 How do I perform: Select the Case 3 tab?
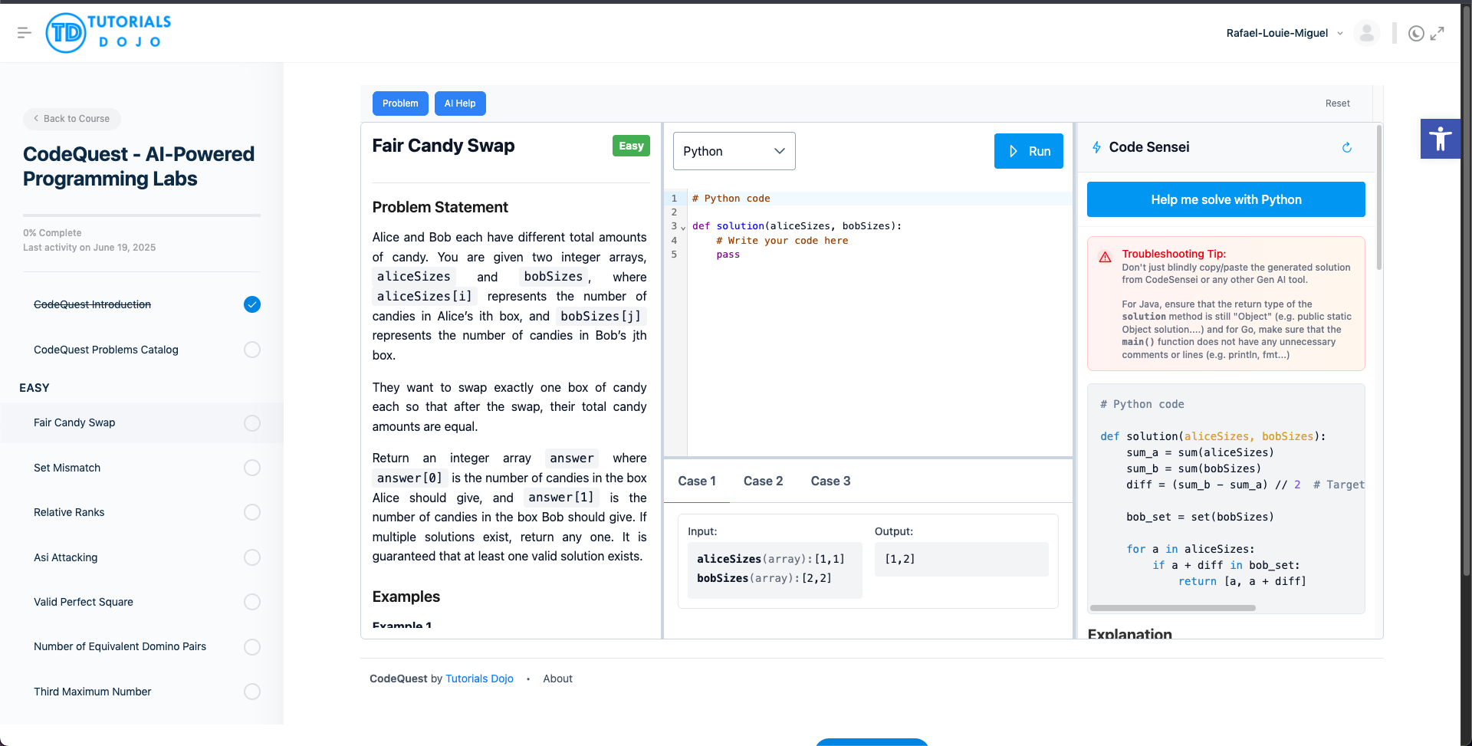coord(830,481)
